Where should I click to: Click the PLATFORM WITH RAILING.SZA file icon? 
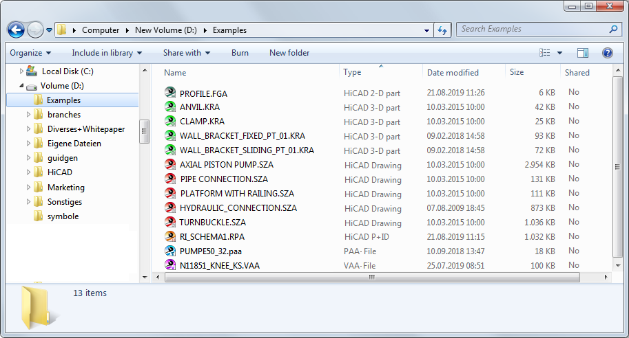pyautogui.click(x=170, y=193)
